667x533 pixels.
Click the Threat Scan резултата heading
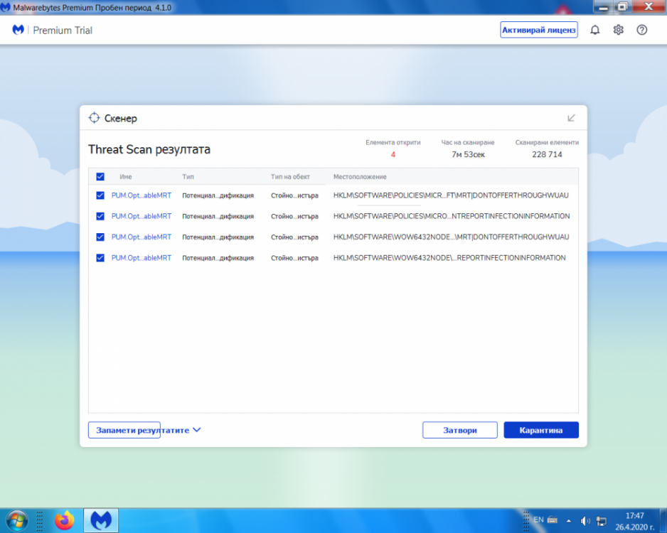pyautogui.click(x=149, y=149)
